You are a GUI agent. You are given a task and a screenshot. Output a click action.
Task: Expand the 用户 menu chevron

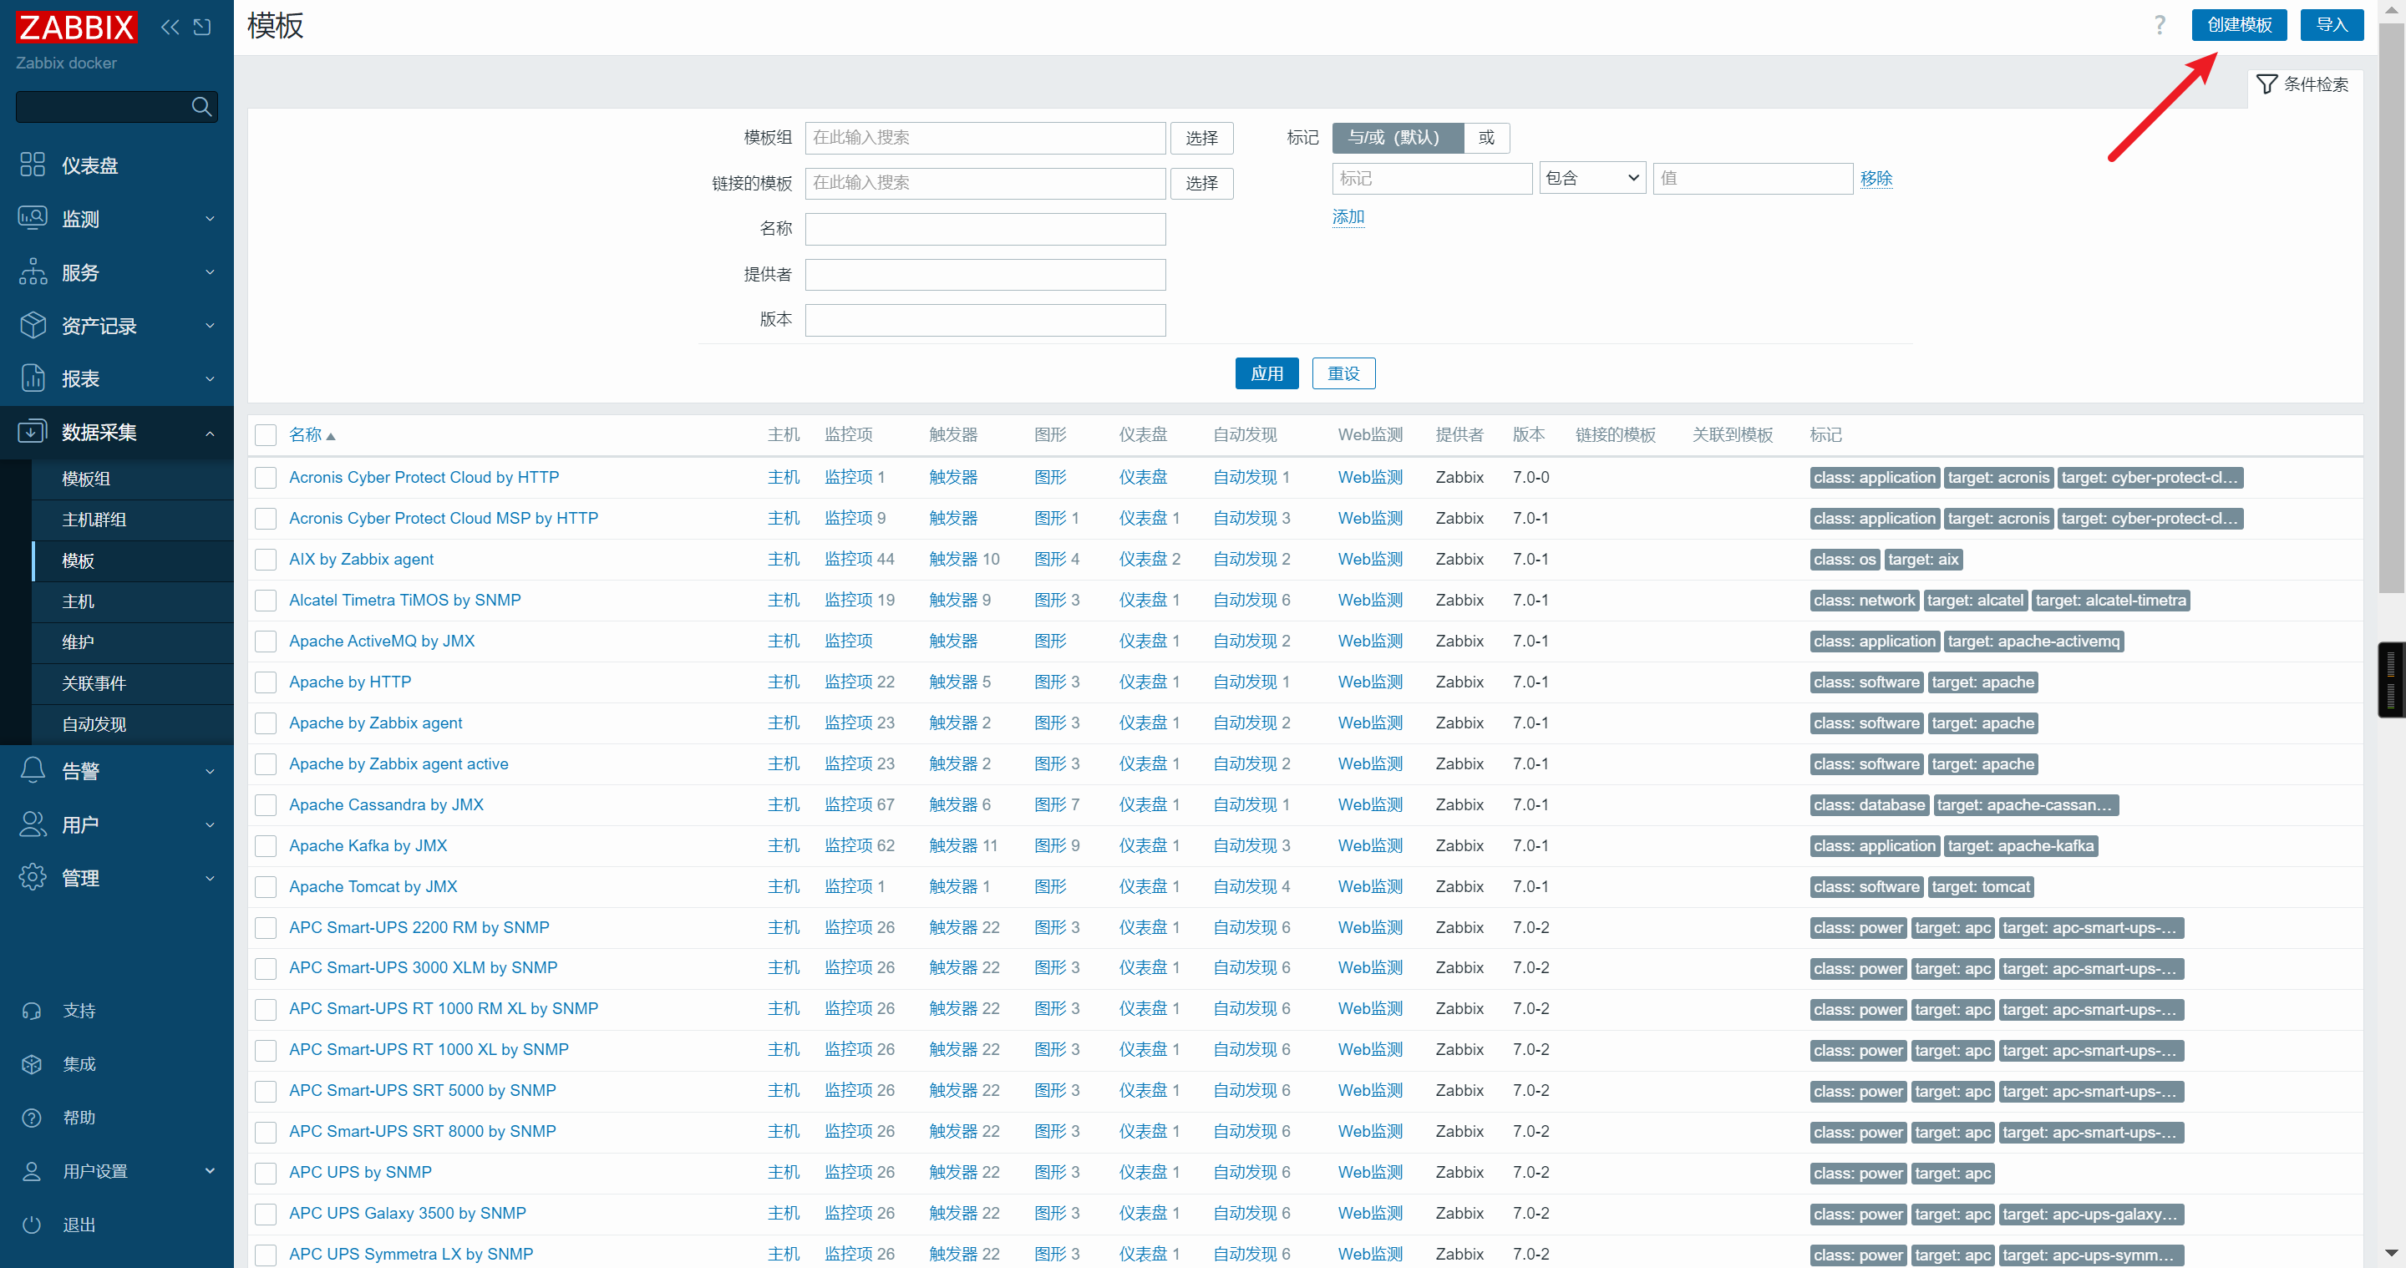[x=211, y=824]
